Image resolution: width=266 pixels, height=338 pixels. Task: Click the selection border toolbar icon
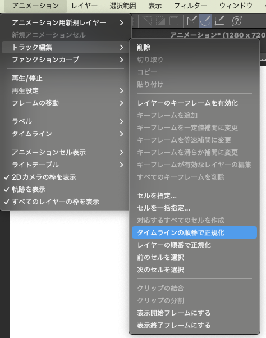click(174, 21)
